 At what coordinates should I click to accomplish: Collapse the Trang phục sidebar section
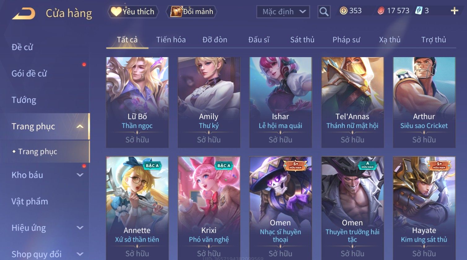click(x=80, y=126)
